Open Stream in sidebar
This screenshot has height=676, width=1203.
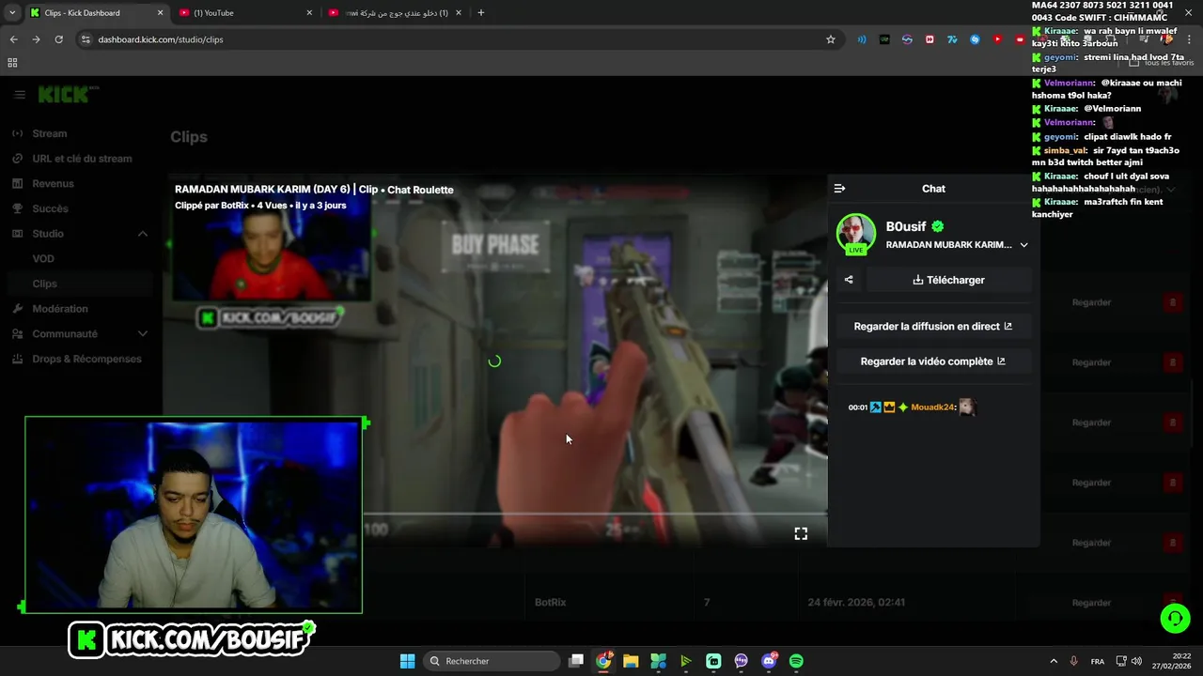tap(50, 133)
